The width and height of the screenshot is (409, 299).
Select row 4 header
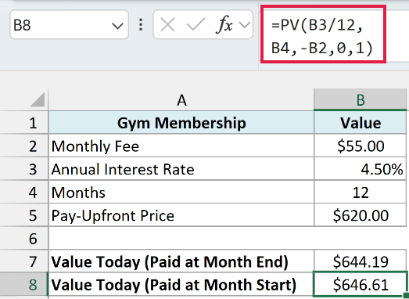(24, 193)
